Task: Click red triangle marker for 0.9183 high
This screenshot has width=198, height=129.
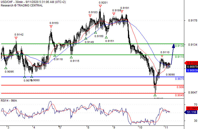Action: [x=90, y=16]
